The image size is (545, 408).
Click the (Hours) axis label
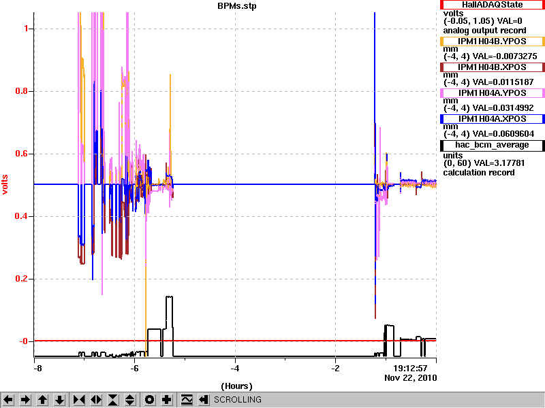coord(236,386)
